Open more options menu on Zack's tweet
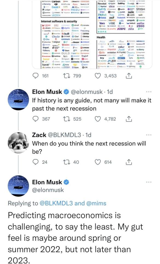 tap(149, 135)
